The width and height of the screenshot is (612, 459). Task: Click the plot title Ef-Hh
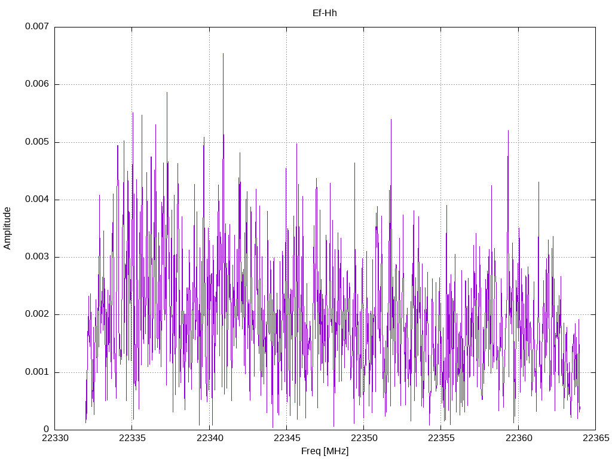click(x=325, y=13)
